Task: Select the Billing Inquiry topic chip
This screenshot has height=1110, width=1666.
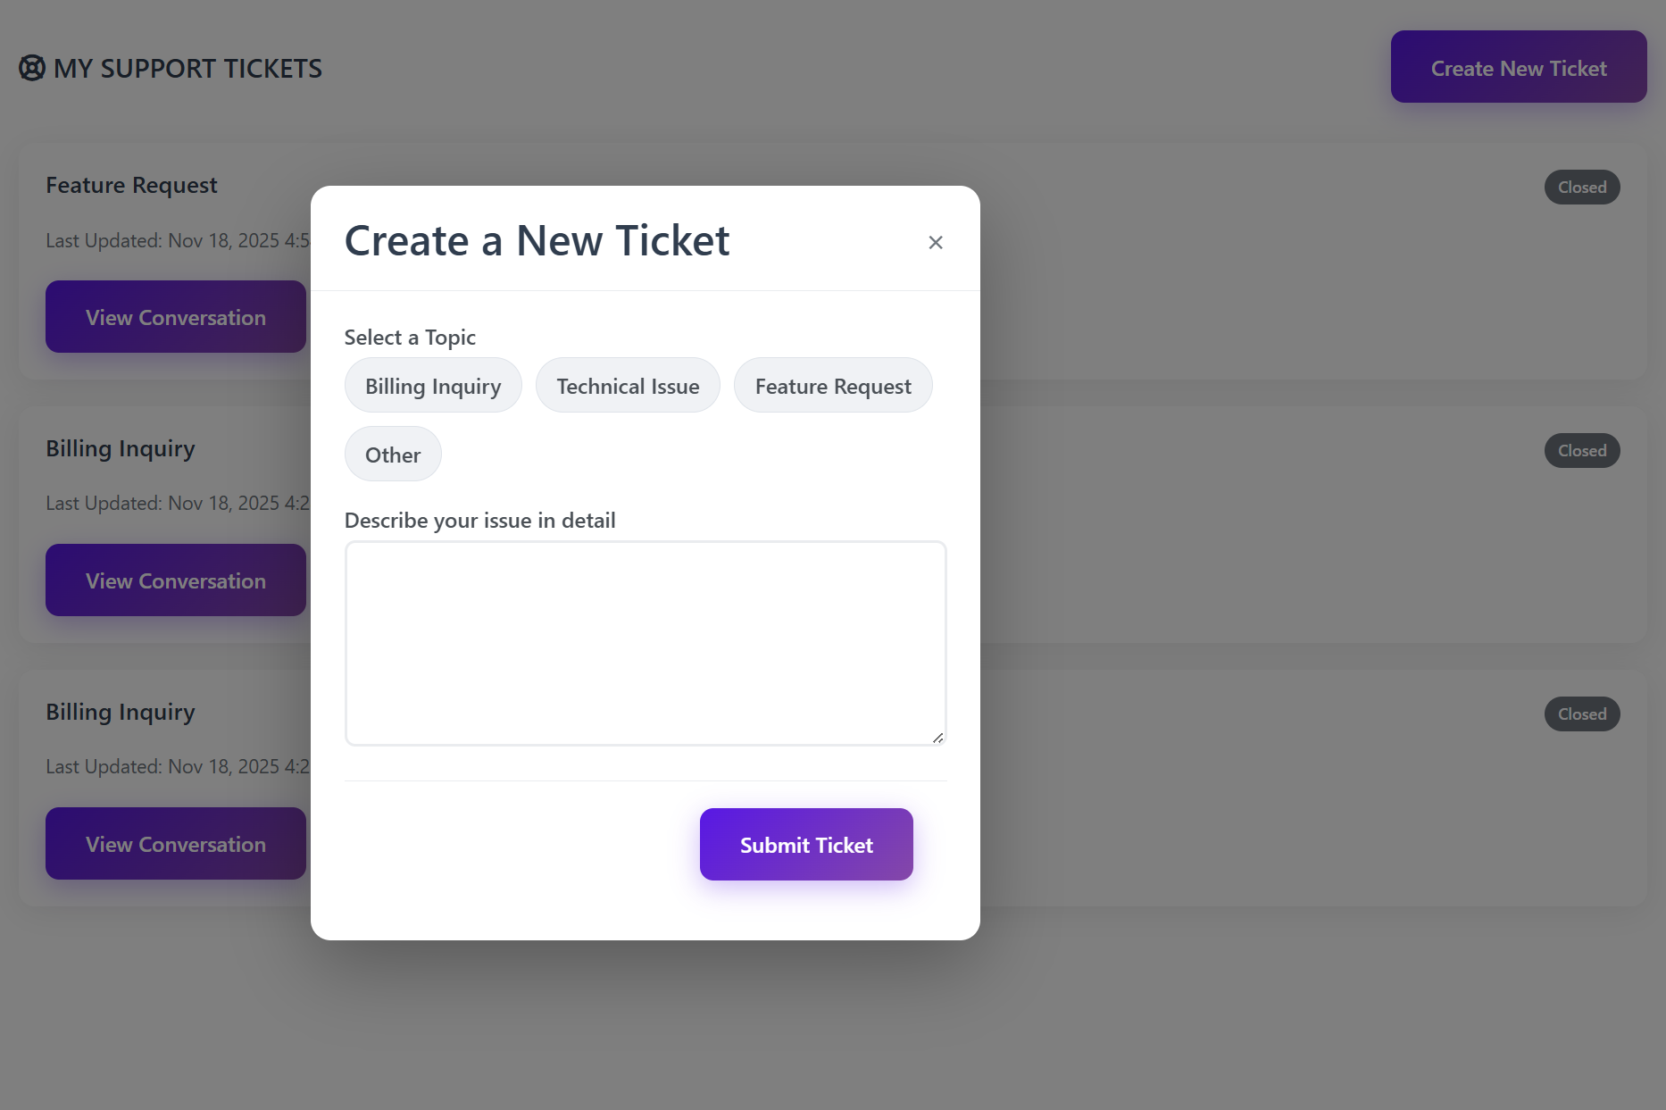Action: tap(433, 386)
